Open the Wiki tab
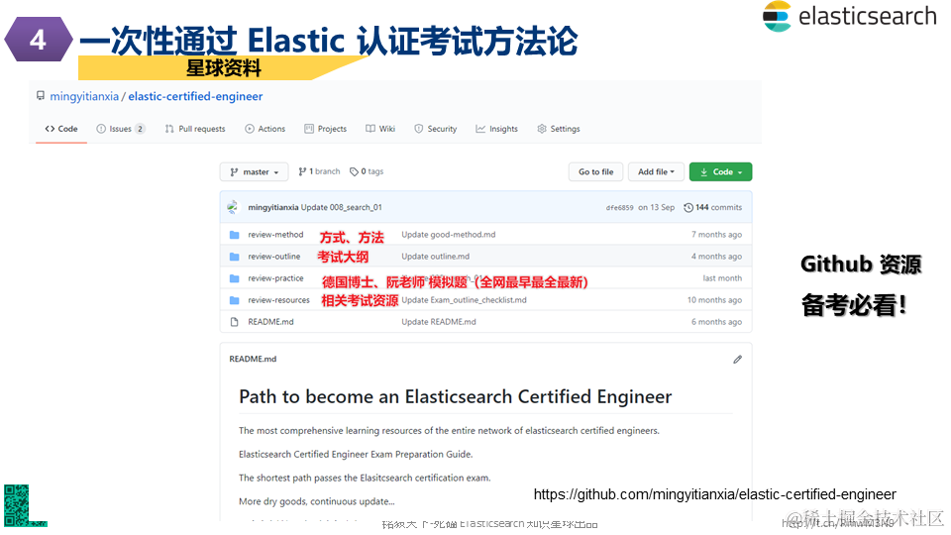 tap(380, 129)
